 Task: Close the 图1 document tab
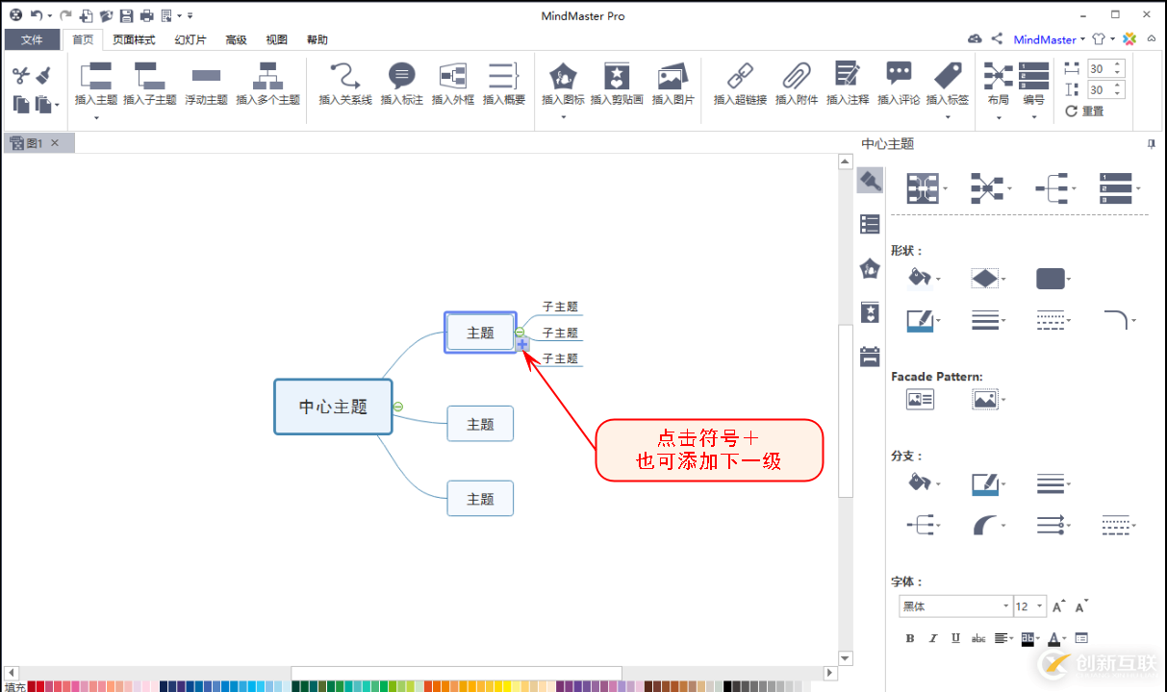tap(55, 143)
